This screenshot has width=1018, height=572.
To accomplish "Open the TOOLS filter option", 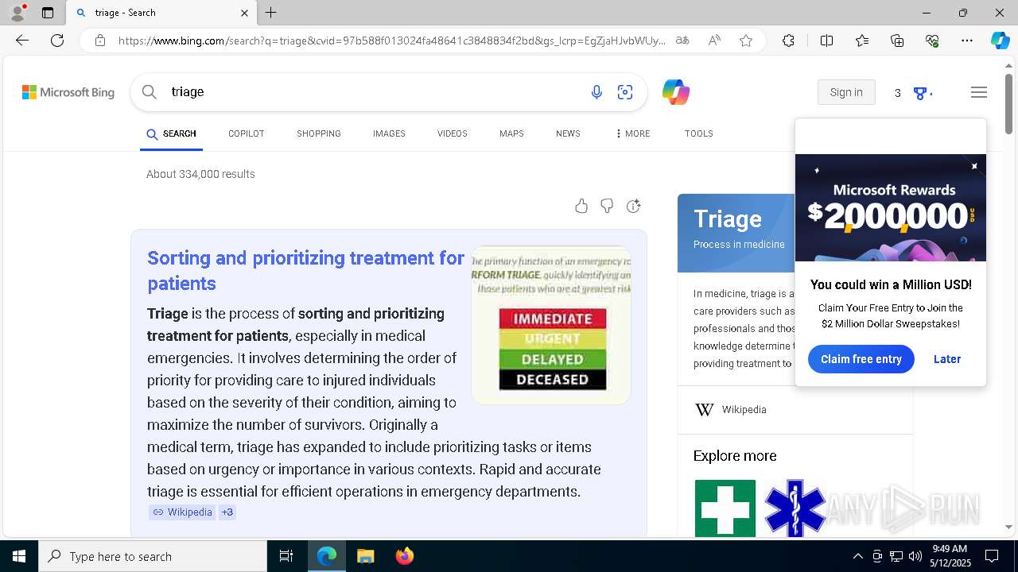I will pos(698,133).
